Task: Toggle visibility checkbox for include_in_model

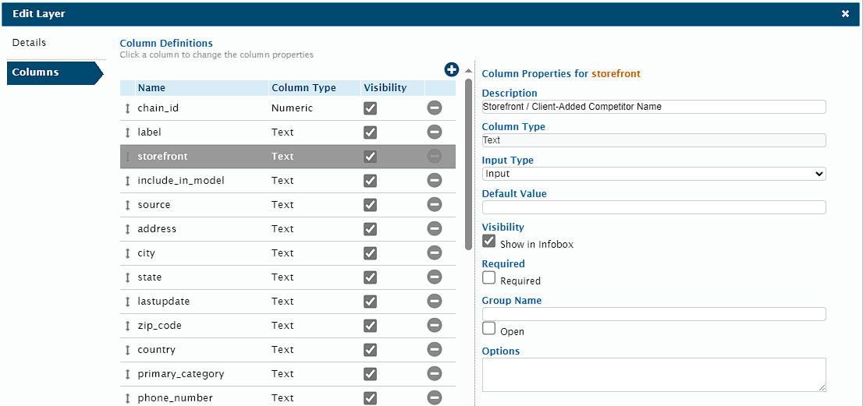Action: (371, 181)
